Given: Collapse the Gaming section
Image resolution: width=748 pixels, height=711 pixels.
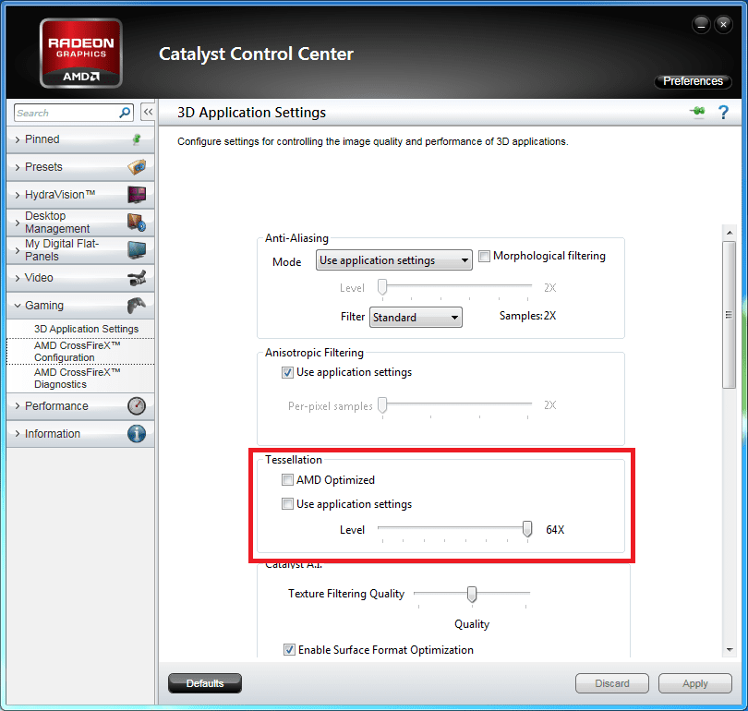Looking at the screenshot, I should pyautogui.click(x=80, y=306).
